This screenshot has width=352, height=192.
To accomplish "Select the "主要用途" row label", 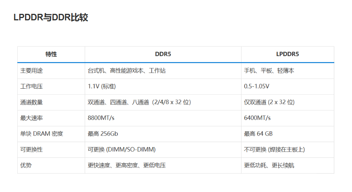I will click(32, 71).
